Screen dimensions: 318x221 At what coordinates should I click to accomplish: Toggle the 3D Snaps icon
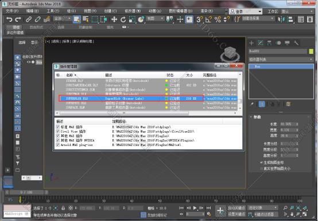point(199,19)
